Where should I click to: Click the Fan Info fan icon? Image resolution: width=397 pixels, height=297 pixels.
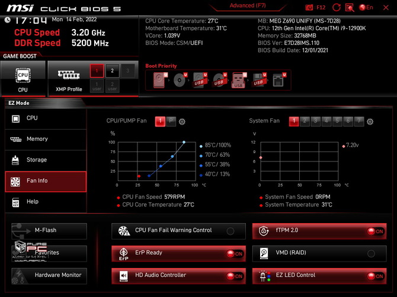[x=15, y=182]
